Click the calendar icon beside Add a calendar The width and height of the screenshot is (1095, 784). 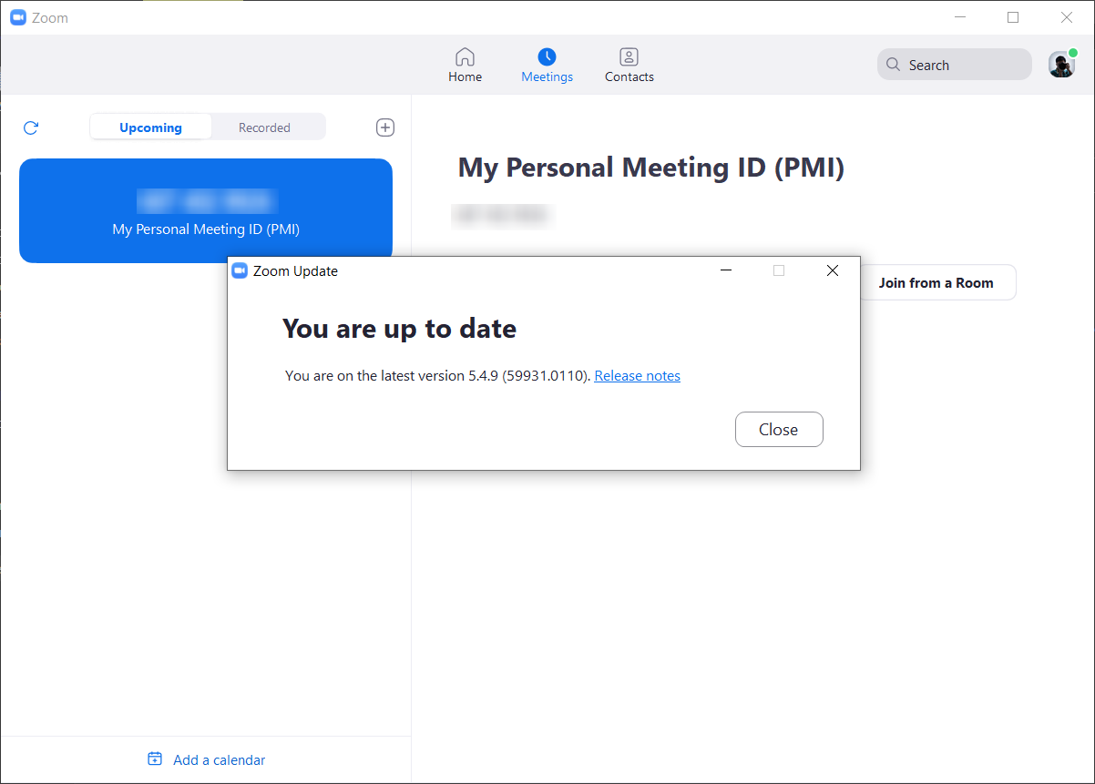tap(155, 759)
